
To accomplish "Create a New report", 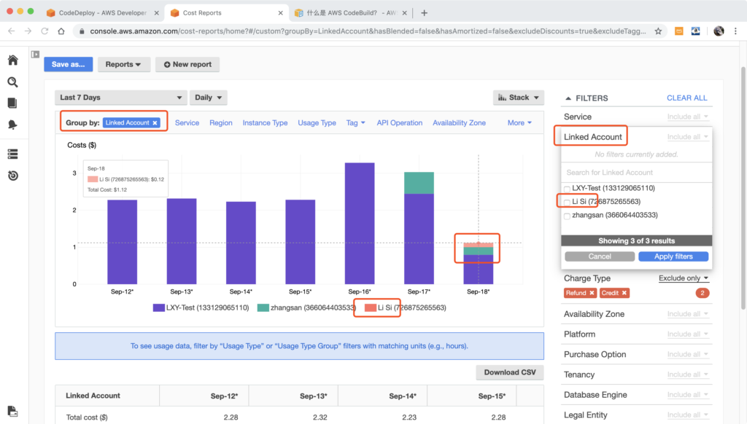I will click(x=187, y=64).
